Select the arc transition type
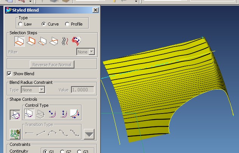This screenshot has height=153, width=239. click(x=52, y=133)
